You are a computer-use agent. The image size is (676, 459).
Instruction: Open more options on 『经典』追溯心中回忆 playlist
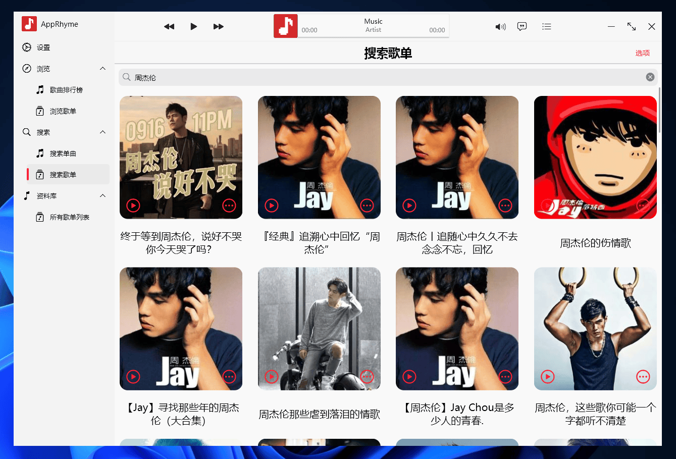[x=367, y=206]
